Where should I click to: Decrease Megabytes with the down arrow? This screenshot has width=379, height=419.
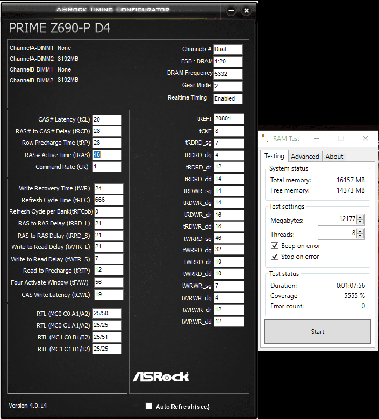point(360,222)
